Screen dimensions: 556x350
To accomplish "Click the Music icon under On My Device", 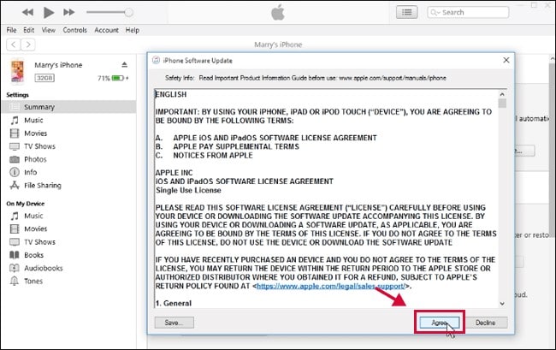I will pyautogui.click(x=15, y=216).
